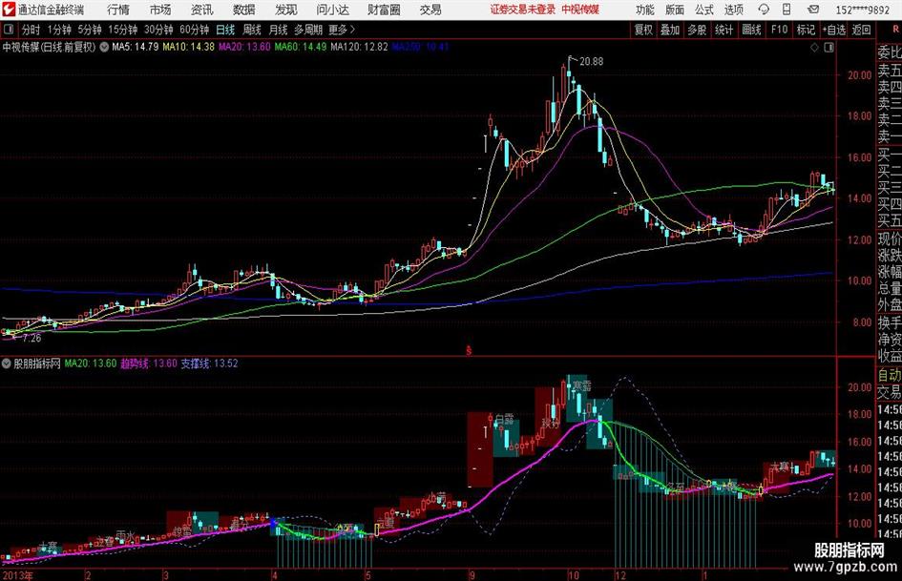Open the 选项 menu
902x581 pixels.
click(734, 10)
